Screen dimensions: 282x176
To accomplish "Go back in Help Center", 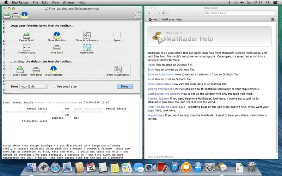I will coord(149,13).
